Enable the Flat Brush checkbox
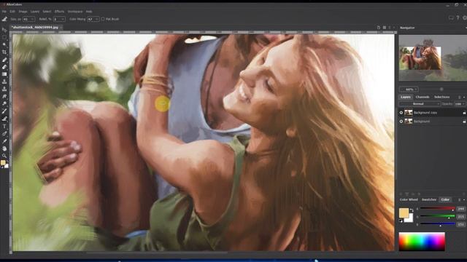The image size is (467, 262). [x=103, y=19]
